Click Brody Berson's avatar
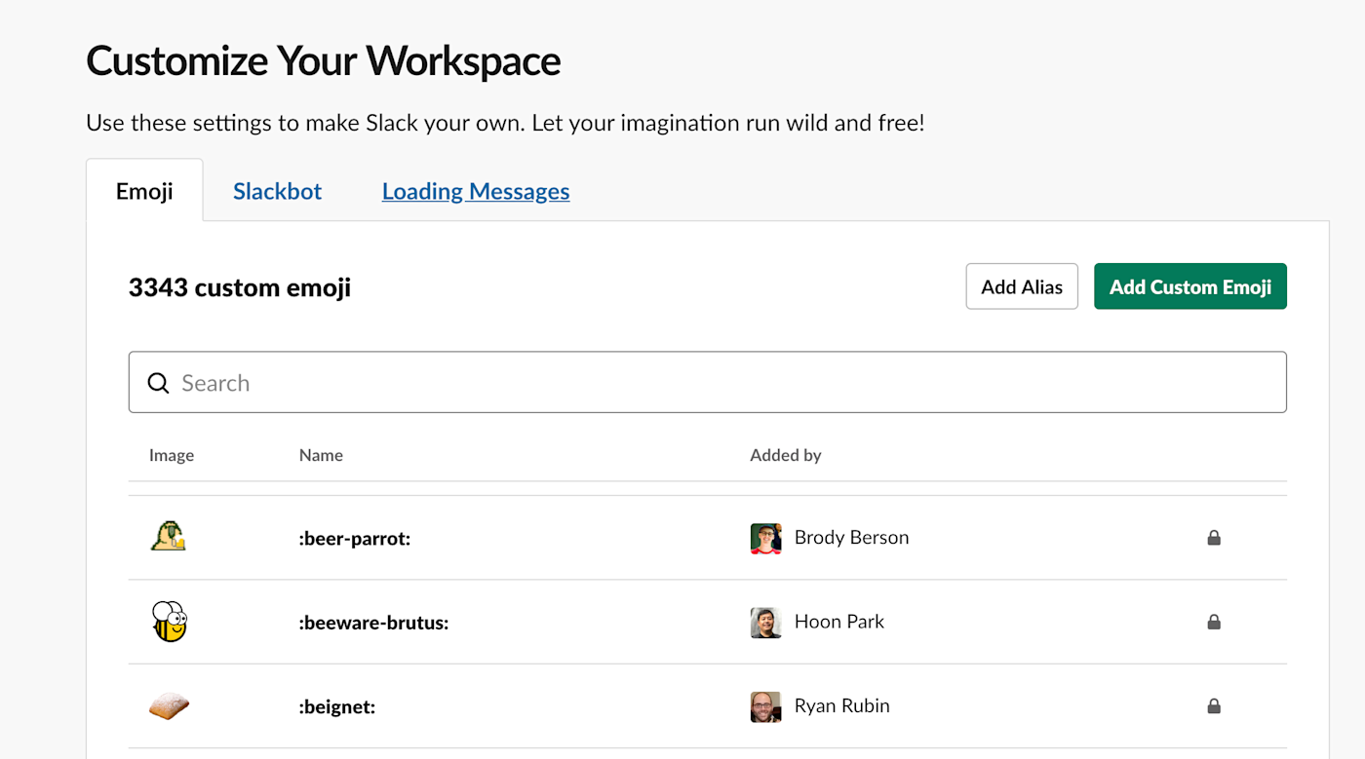1365x759 pixels. 765,538
